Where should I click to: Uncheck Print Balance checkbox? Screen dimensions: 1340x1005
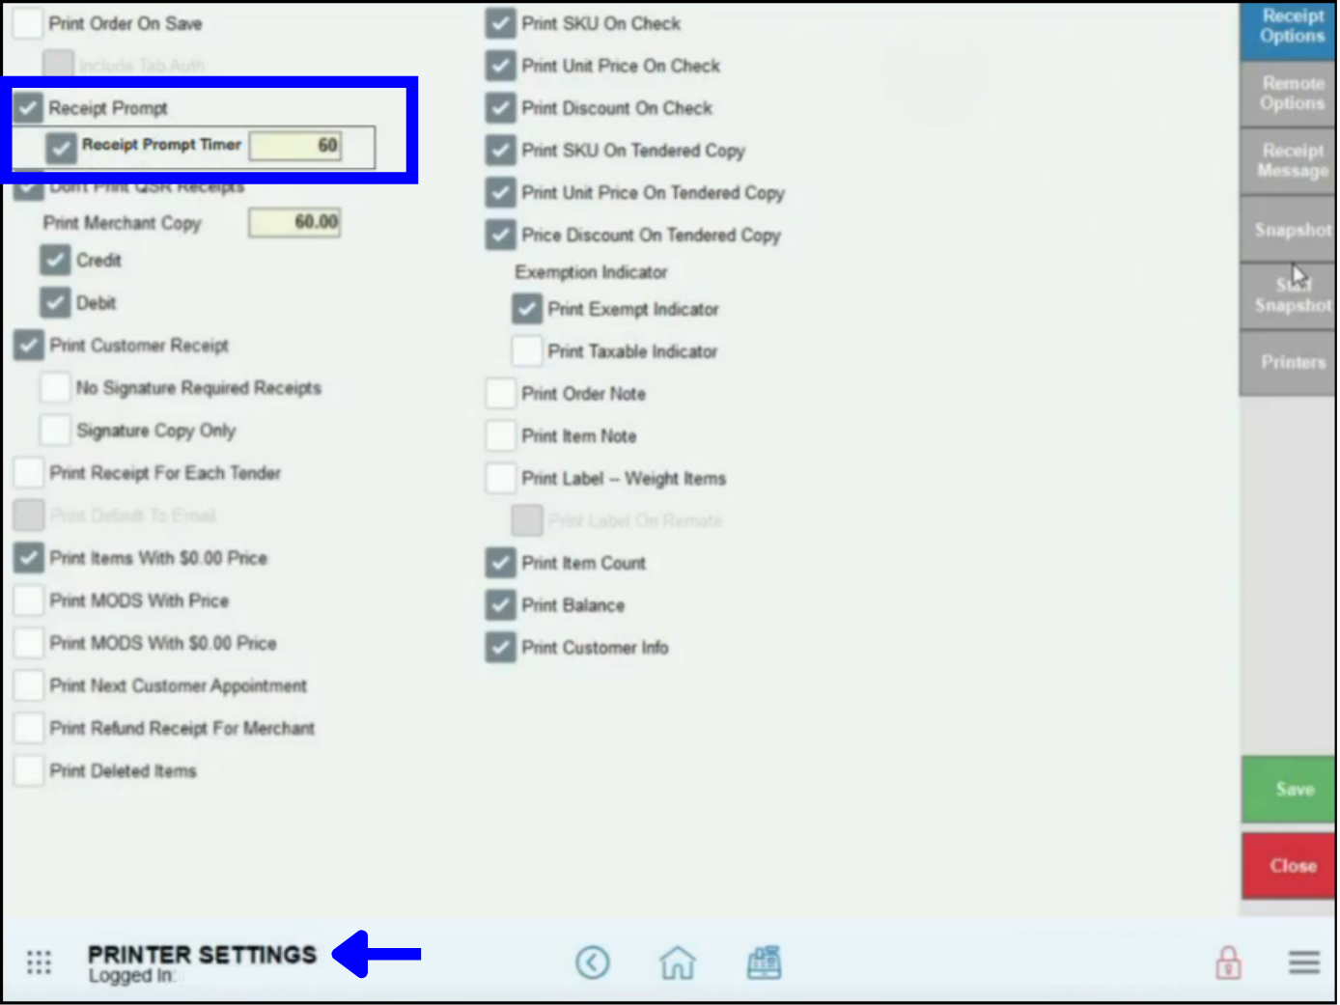pos(500,606)
